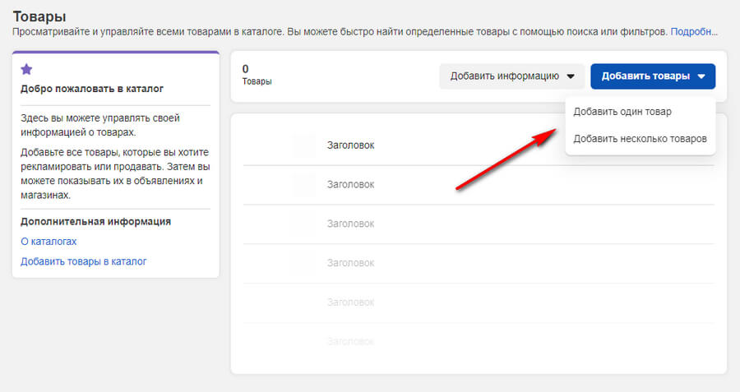This screenshot has width=740, height=392.
Task: Select the third "Заголовок" placeholder row
Action: click(350, 224)
